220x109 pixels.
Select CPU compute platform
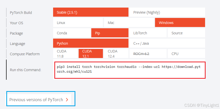click(186, 53)
